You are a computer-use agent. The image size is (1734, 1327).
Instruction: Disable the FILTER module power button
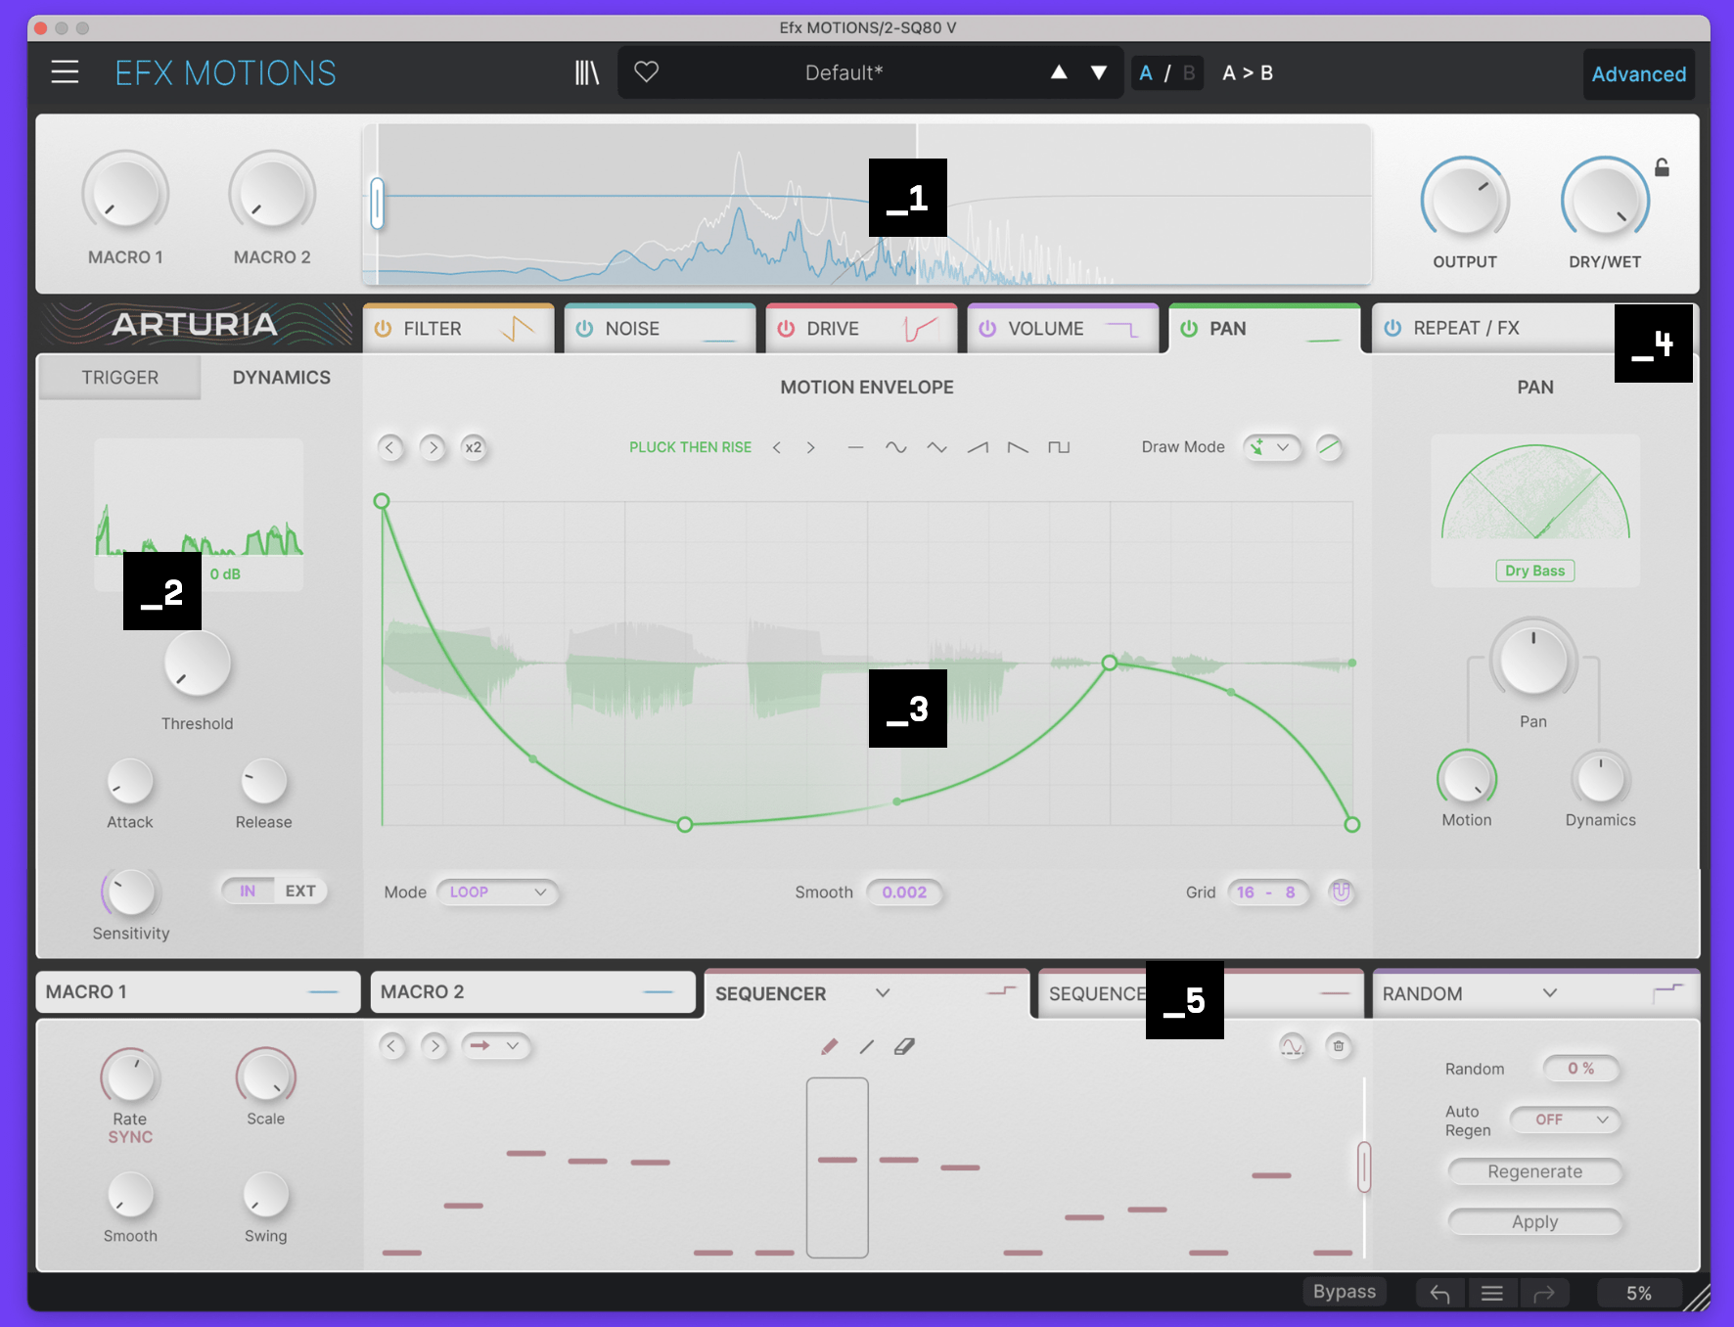click(384, 329)
